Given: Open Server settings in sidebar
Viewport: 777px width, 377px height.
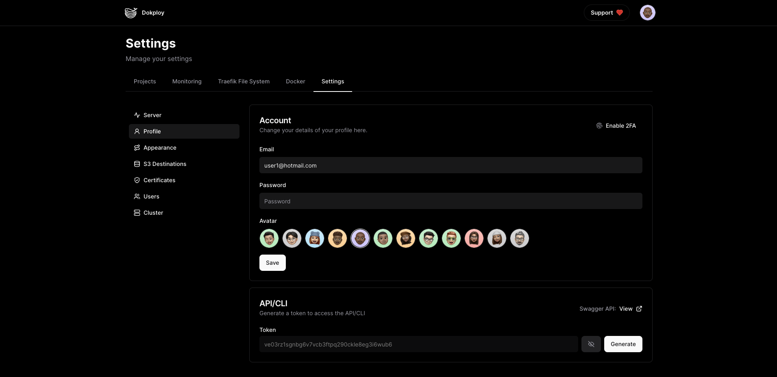Looking at the screenshot, I should (x=152, y=115).
